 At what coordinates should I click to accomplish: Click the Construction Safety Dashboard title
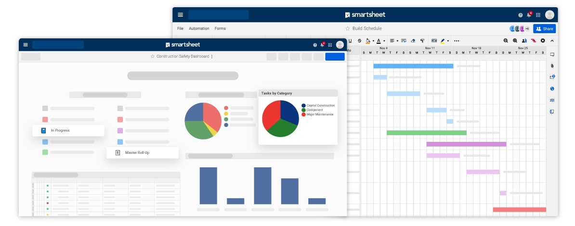coord(183,56)
